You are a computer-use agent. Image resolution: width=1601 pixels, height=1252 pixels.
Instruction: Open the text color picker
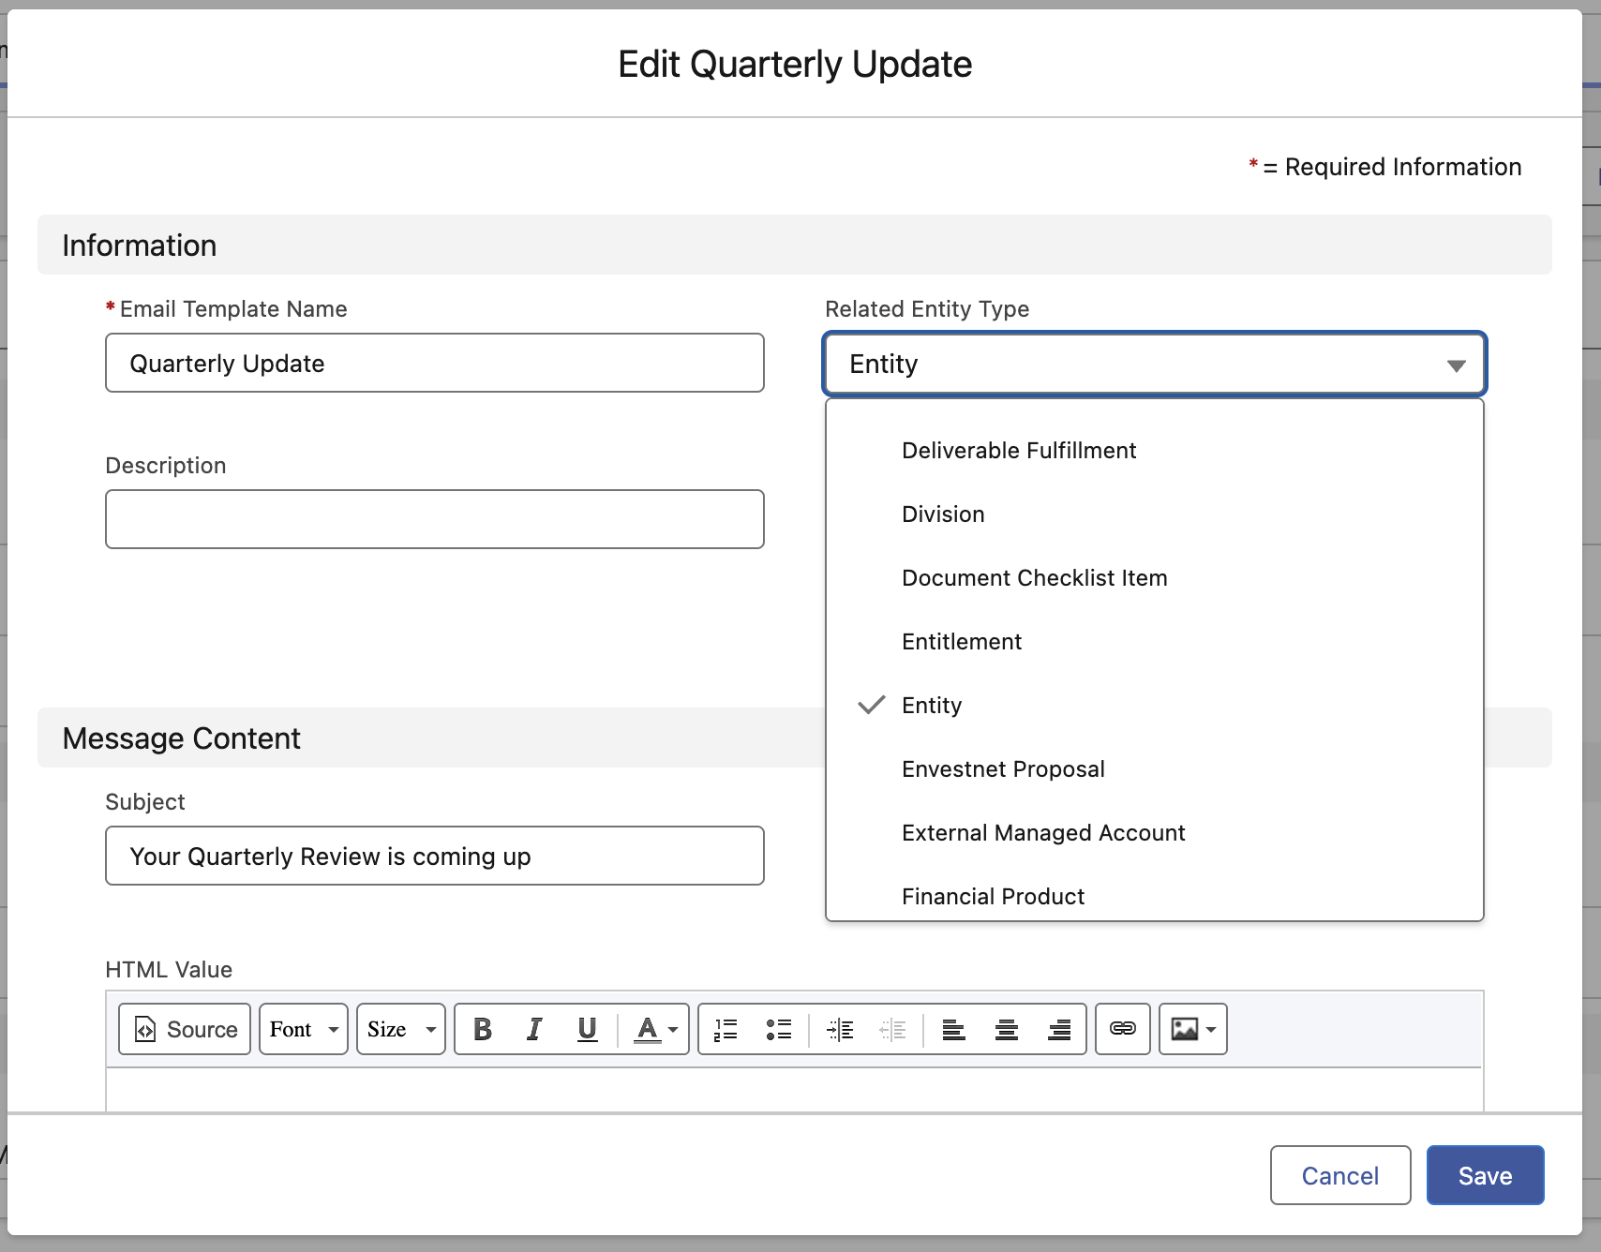pos(655,1029)
